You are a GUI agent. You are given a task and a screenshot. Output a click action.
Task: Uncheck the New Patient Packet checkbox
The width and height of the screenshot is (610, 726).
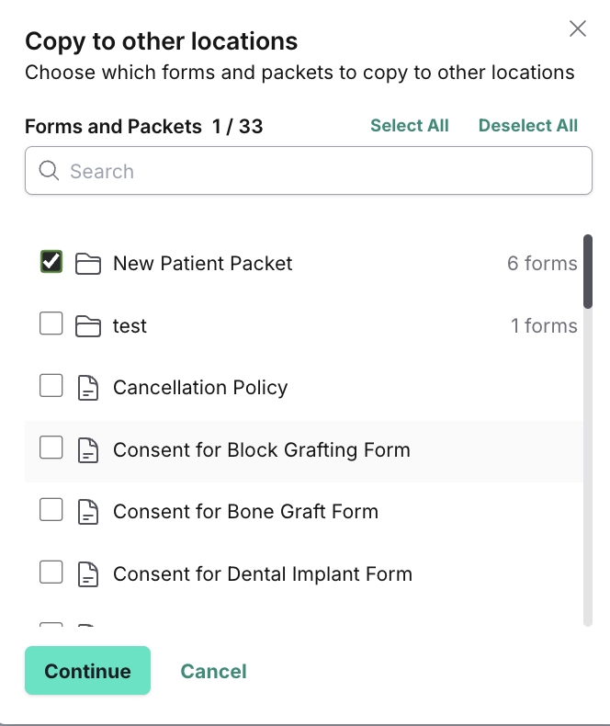51,262
